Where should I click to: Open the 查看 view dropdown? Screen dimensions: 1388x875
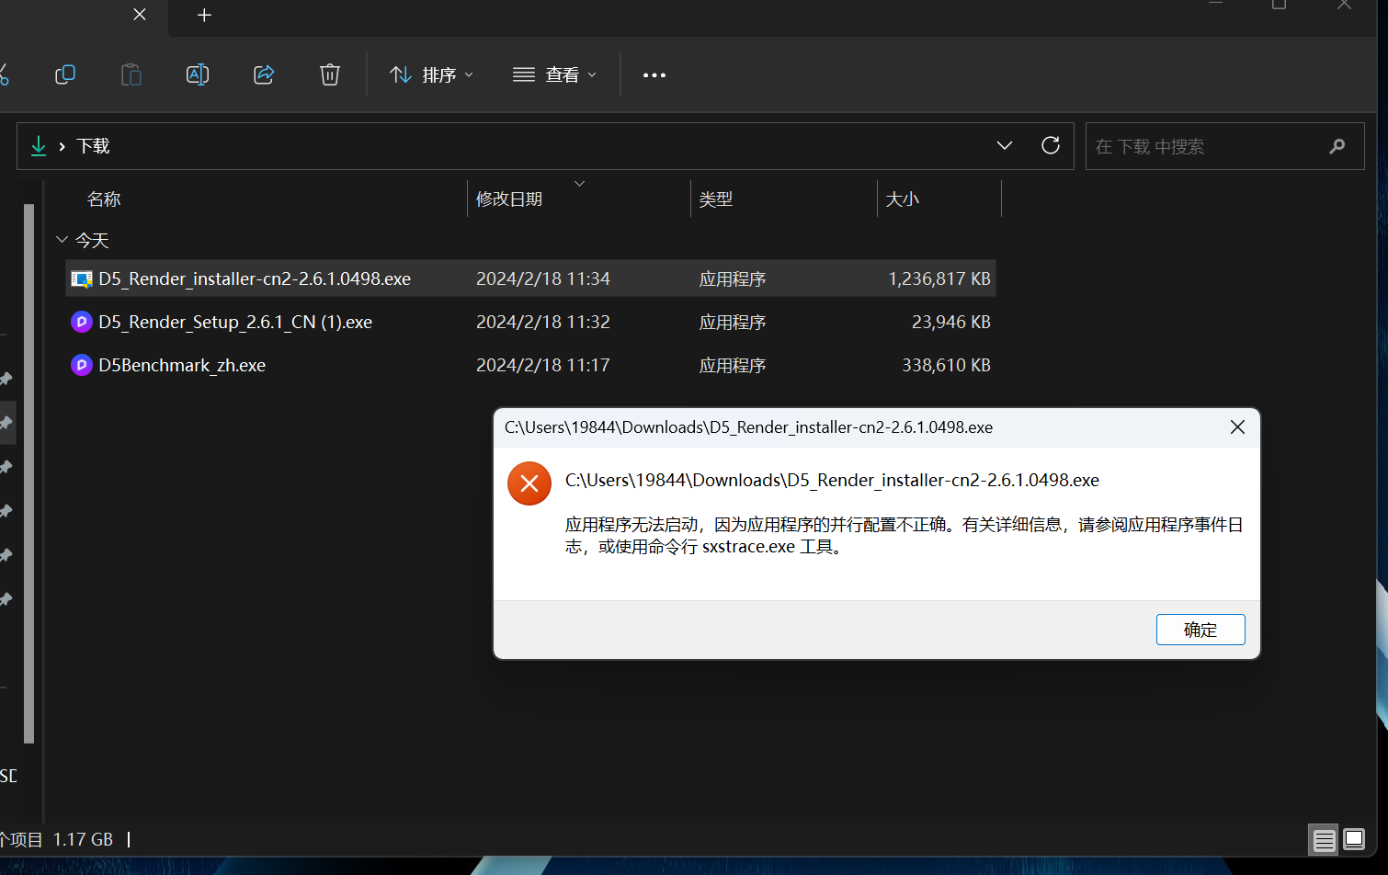click(x=554, y=74)
